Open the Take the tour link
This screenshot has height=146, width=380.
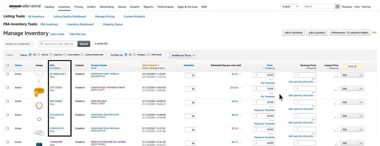pyautogui.click(x=78, y=34)
